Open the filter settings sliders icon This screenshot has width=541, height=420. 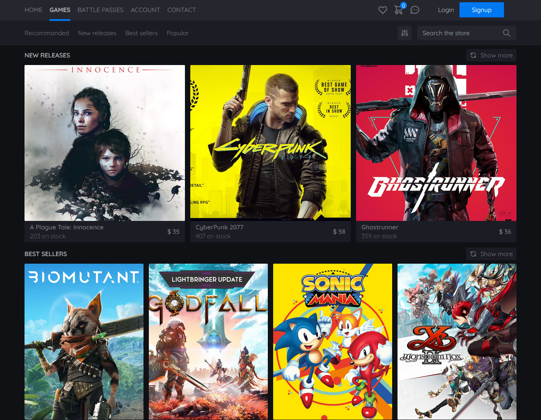(x=405, y=33)
